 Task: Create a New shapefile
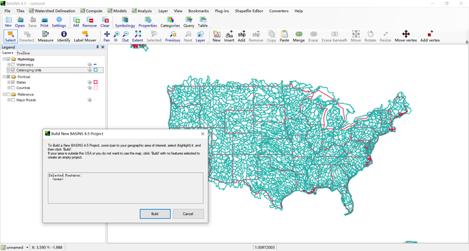point(216,36)
